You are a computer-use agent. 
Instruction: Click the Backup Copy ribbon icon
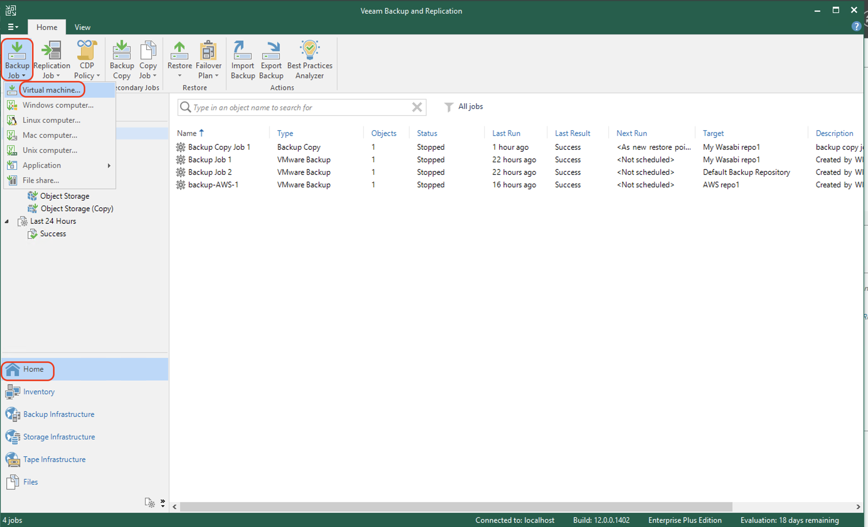[x=122, y=51]
